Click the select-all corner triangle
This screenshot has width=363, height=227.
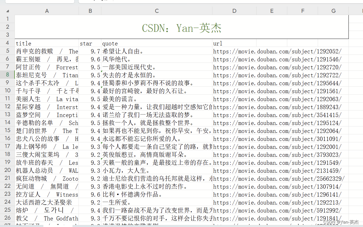pyautogui.click(x=8, y=11)
